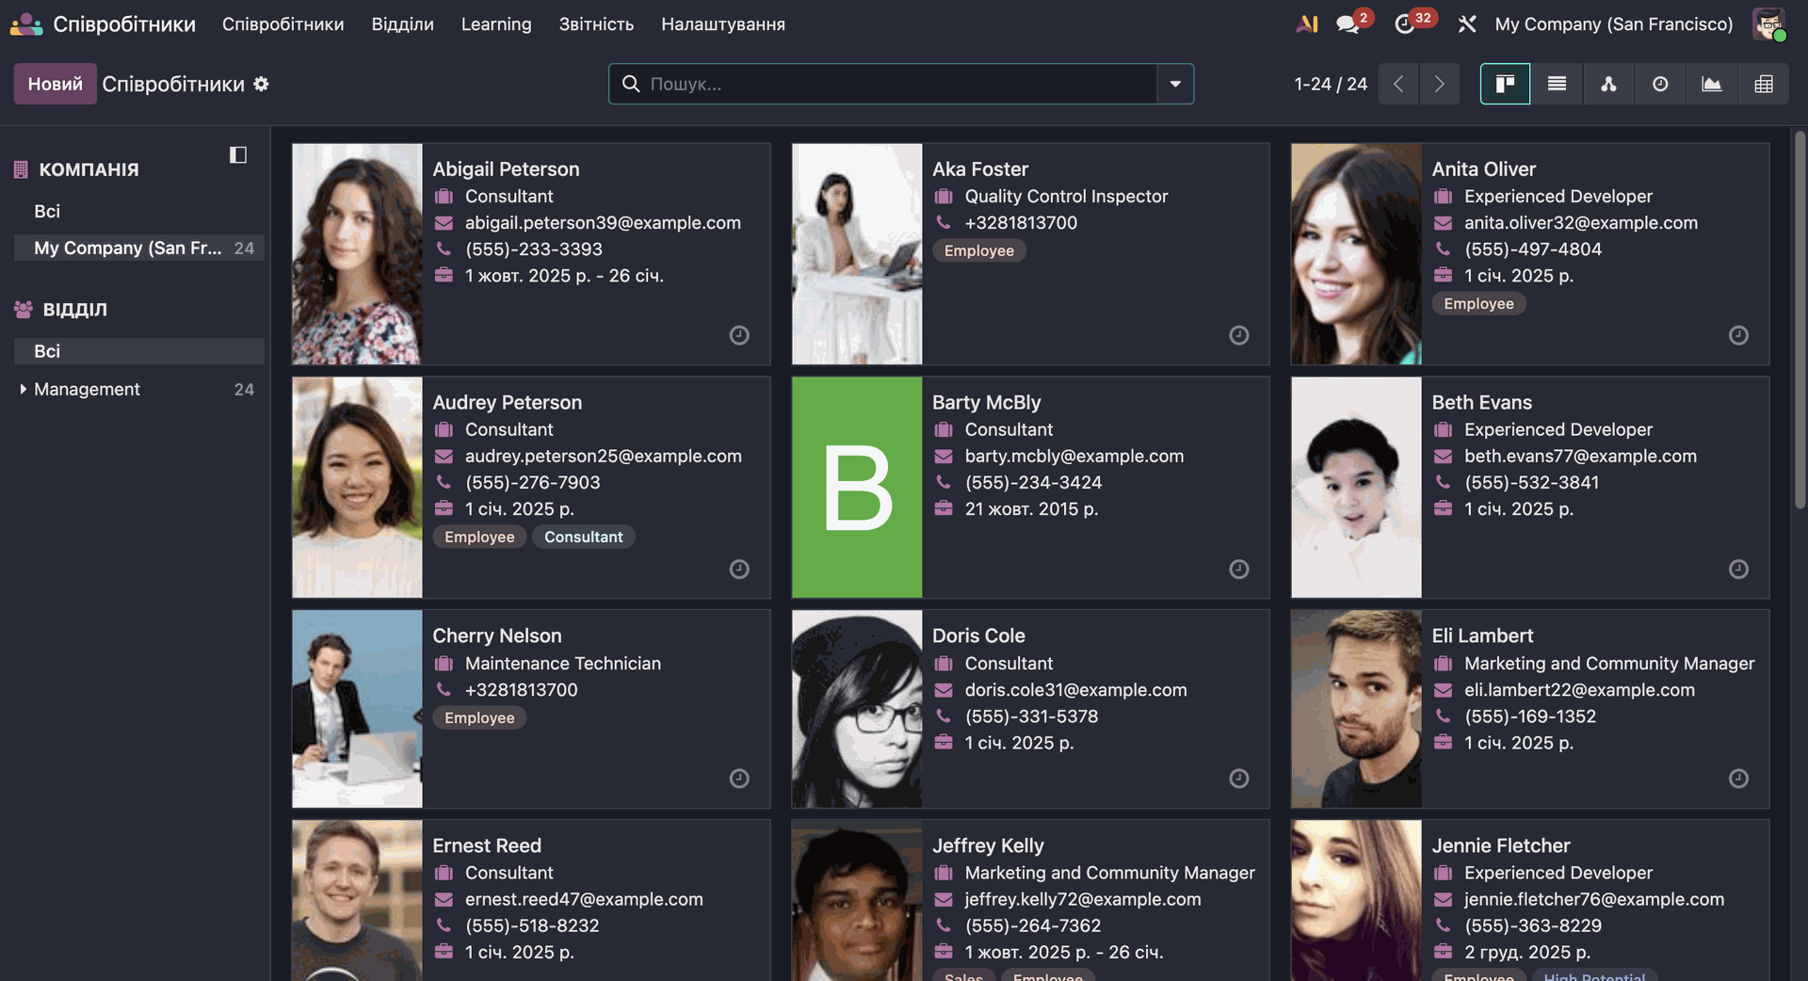Click activity clock on Abigail Peterson card

tap(739, 335)
